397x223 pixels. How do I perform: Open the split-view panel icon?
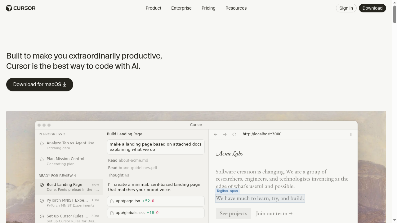pyautogui.click(x=349, y=134)
